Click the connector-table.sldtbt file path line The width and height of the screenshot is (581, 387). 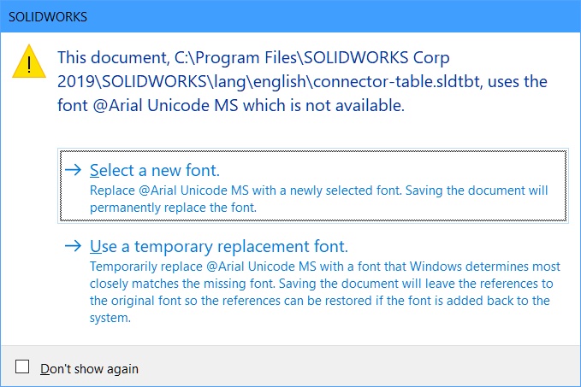[x=302, y=82]
